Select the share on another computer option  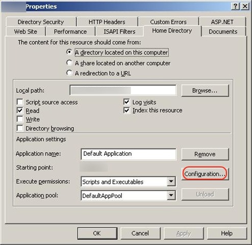[69, 63]
